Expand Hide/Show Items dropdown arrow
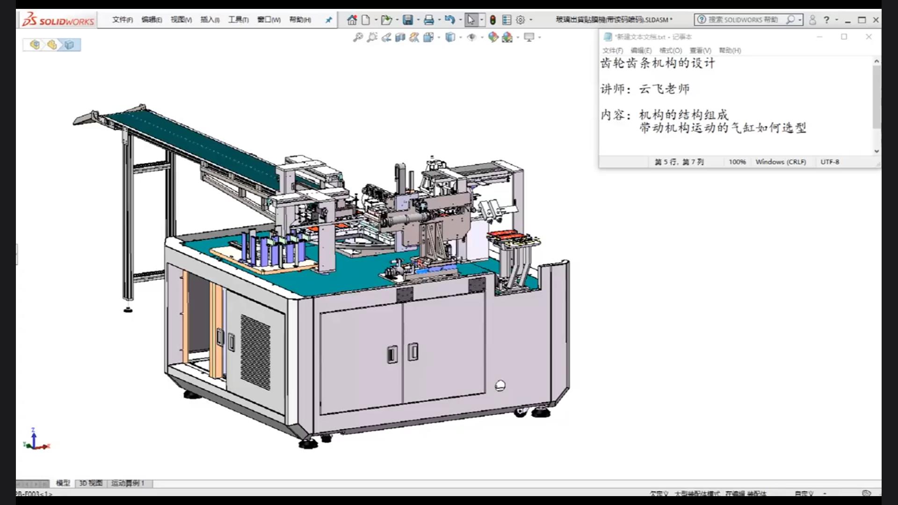Image resolution: width=898 pixels, height=505 pixels. tap(482, 37)
